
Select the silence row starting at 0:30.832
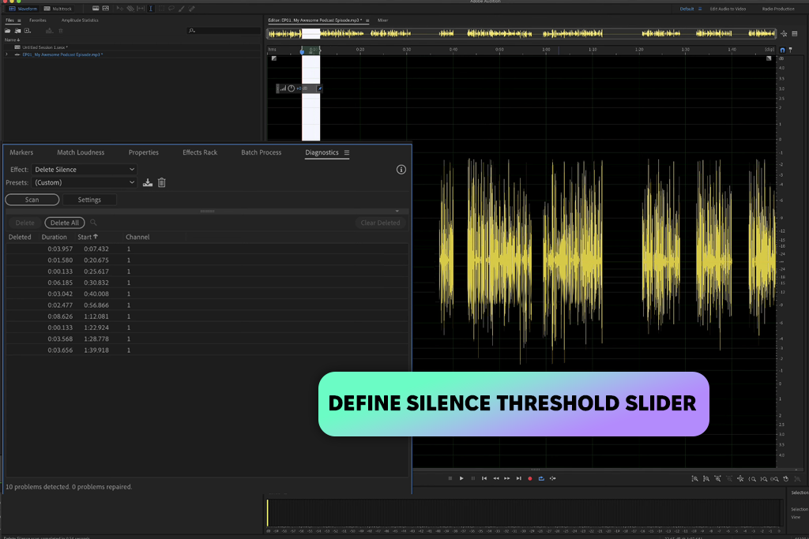coord(207,283)
